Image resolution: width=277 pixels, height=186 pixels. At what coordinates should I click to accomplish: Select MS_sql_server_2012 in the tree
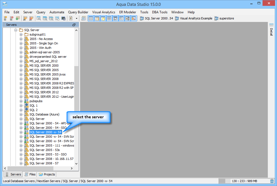tap(43, 61)
